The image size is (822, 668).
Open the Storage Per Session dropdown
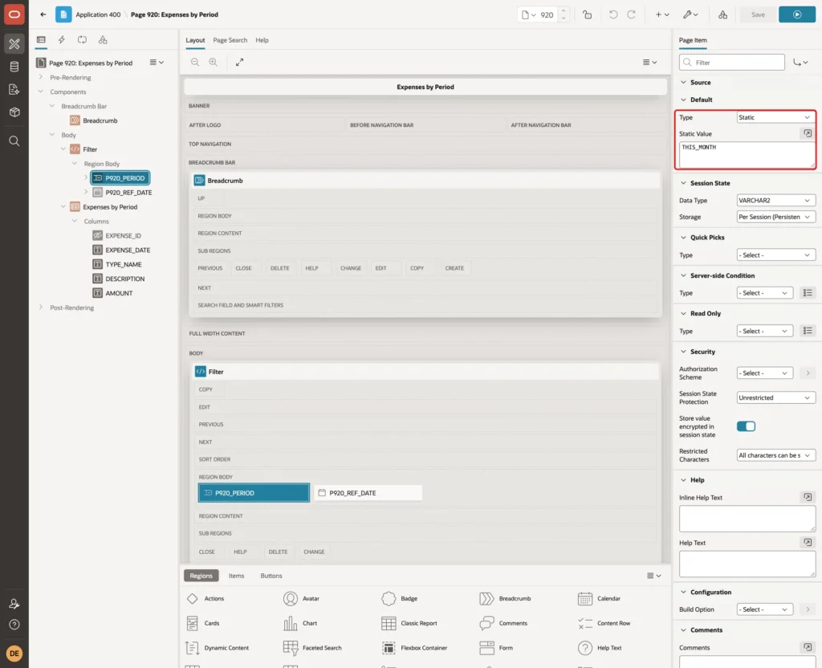[x=775, y=217]
